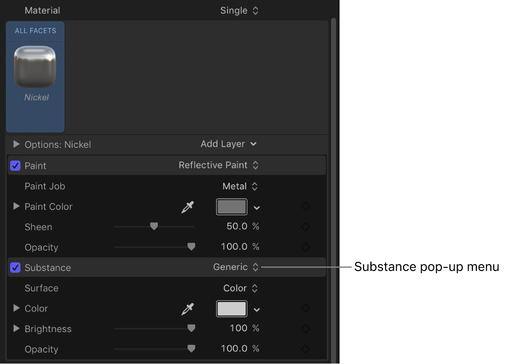Disable the Paint layer checkbox

[15, 166]
